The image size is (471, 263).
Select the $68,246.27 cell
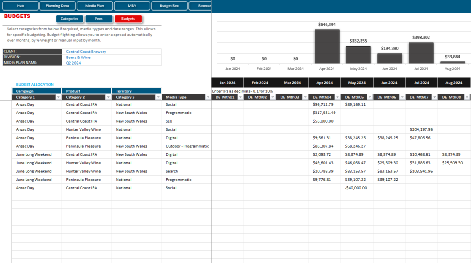357,146
